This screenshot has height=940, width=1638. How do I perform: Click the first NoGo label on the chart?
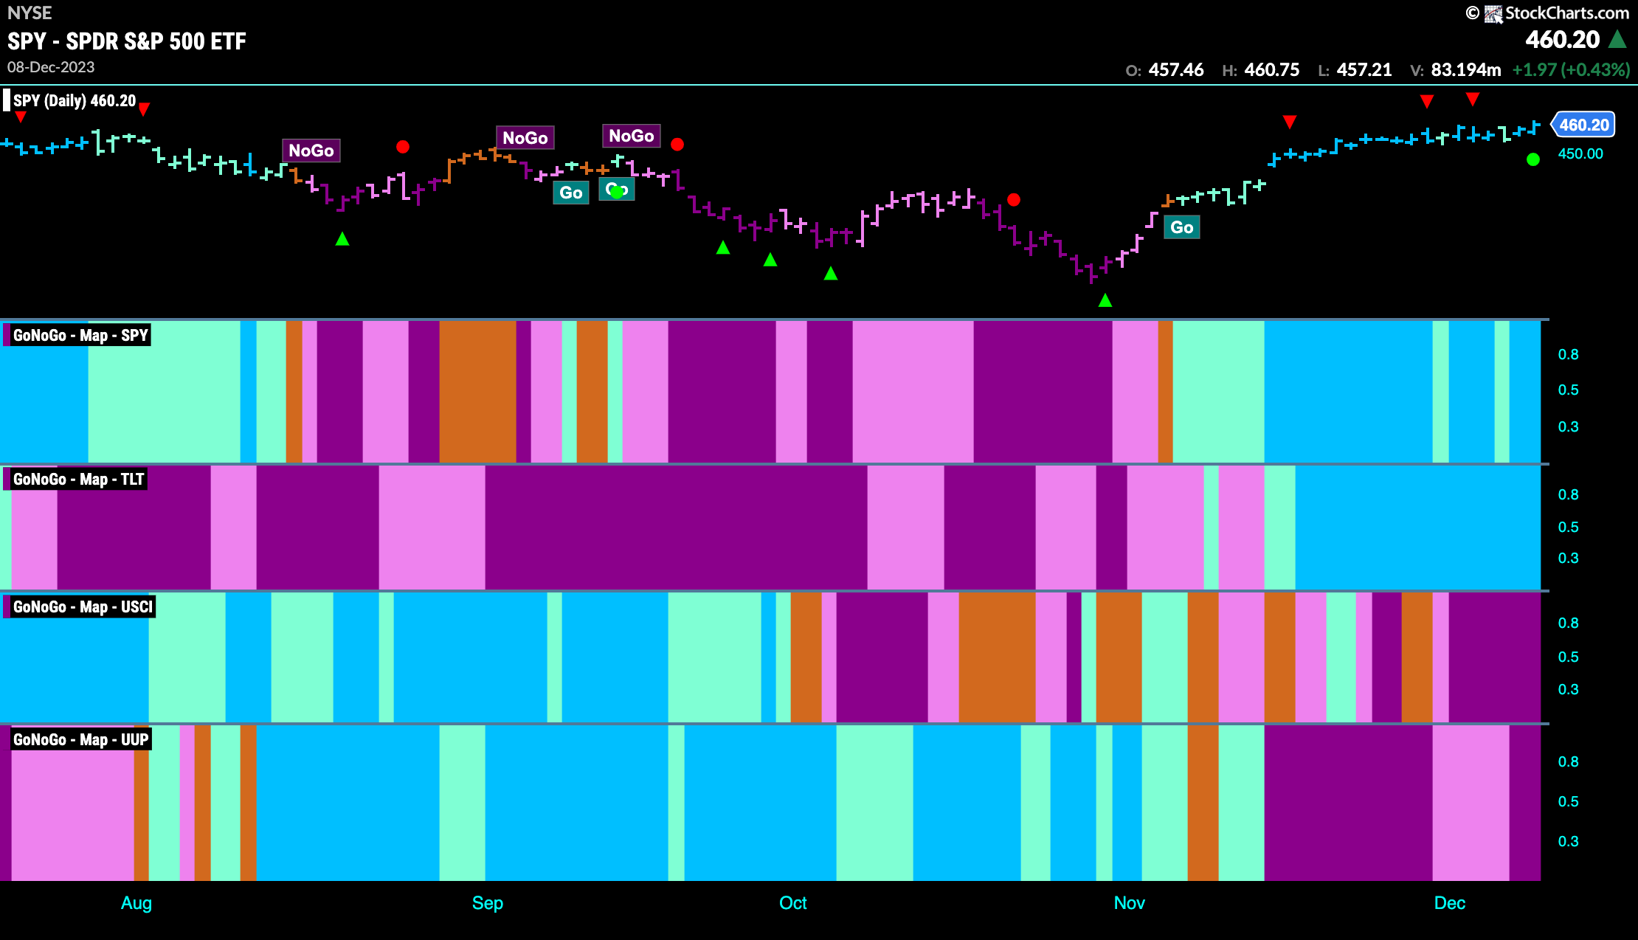(311, 151)
